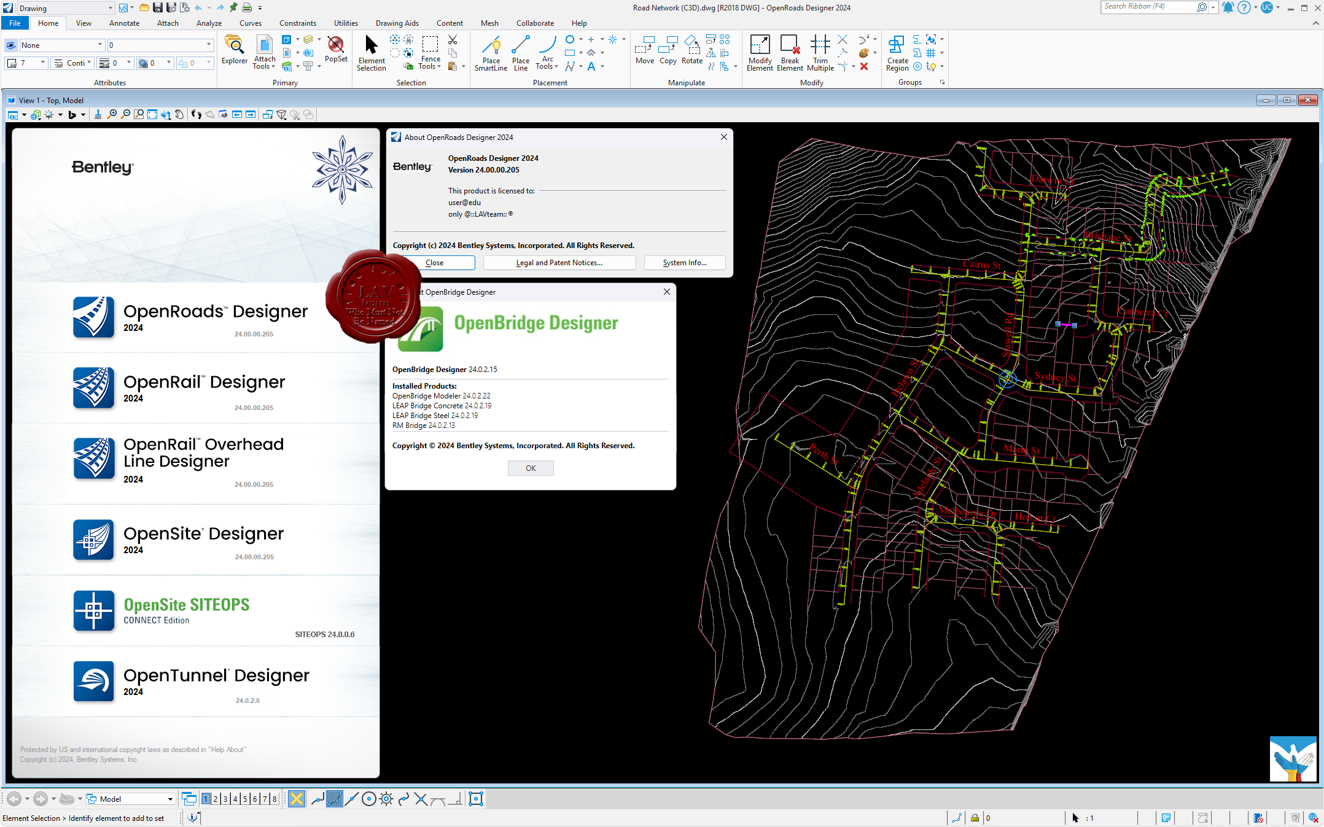This screenshot has width=1324, height=827.
Task: Open the Drawing Aids ribbon tab
Action: tap(397, 23)
